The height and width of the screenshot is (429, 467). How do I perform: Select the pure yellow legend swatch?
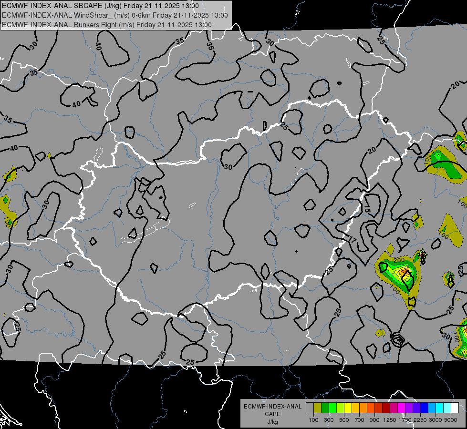point(348,408)
